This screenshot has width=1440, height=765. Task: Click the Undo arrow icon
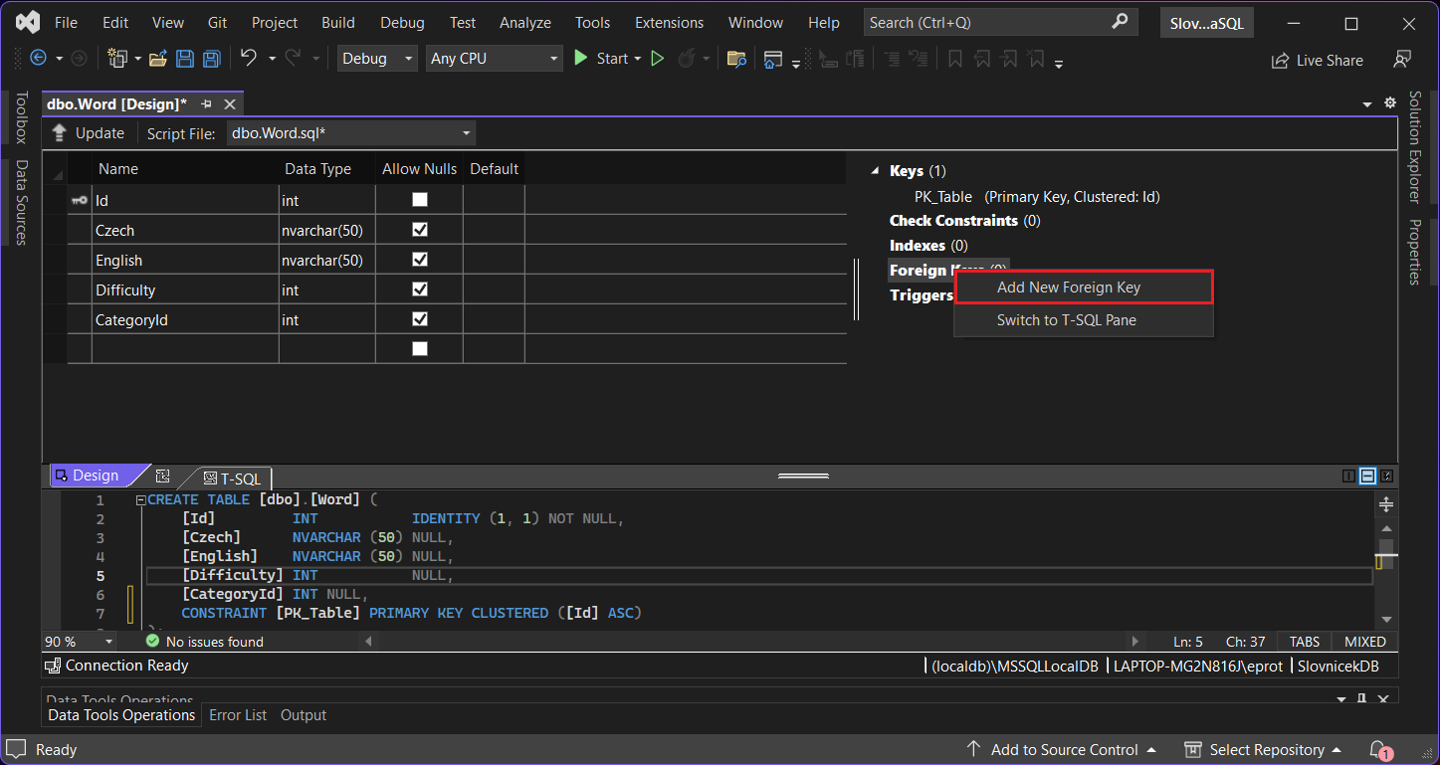point(249,59)
